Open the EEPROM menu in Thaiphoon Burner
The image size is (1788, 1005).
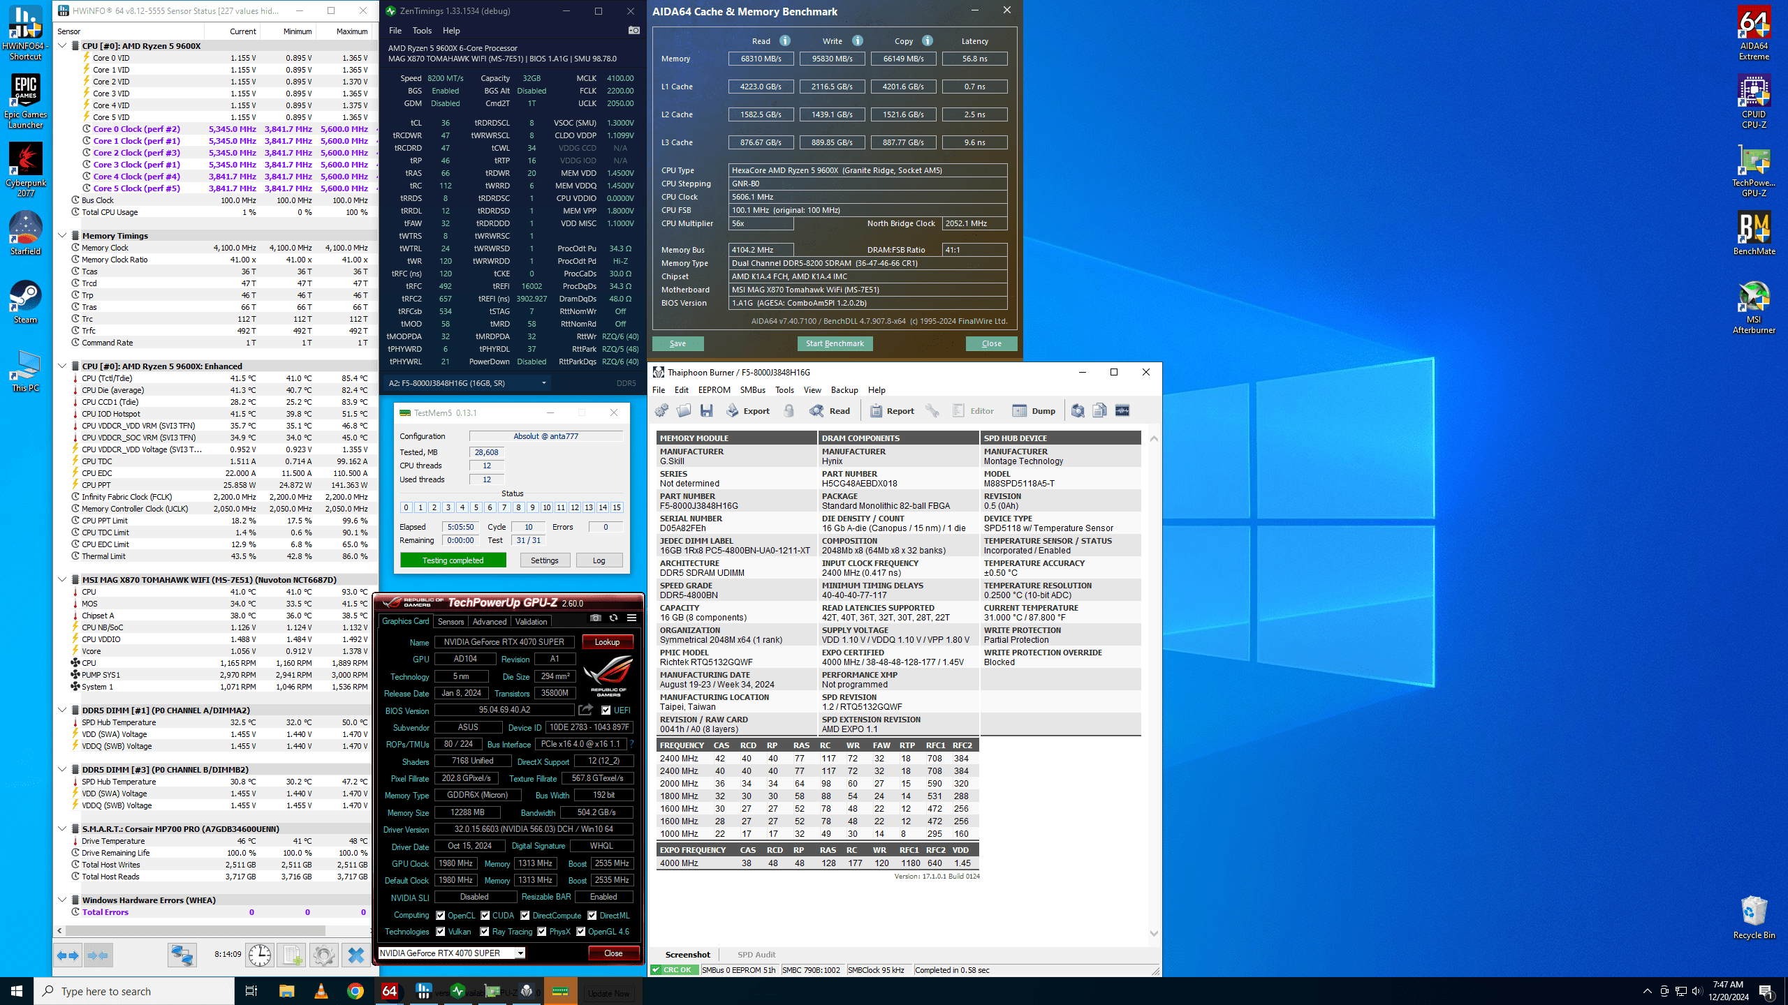tap(714, 390)
